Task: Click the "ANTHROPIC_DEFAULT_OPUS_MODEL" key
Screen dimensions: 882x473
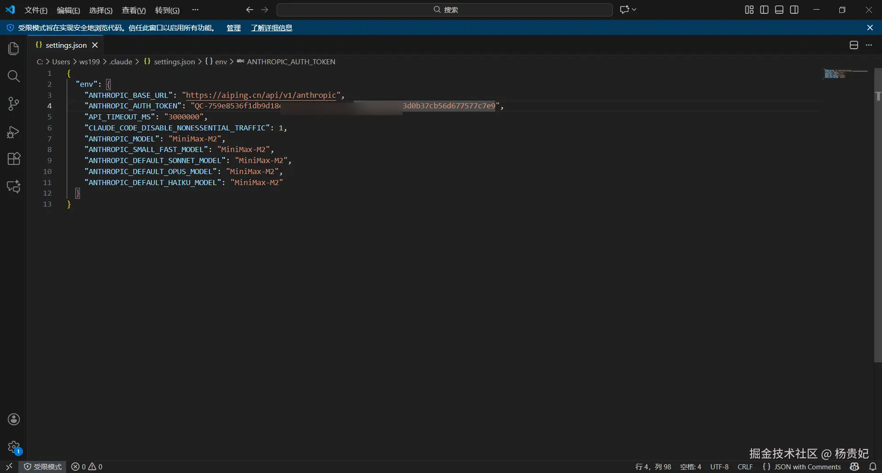Action: (151, 171)
